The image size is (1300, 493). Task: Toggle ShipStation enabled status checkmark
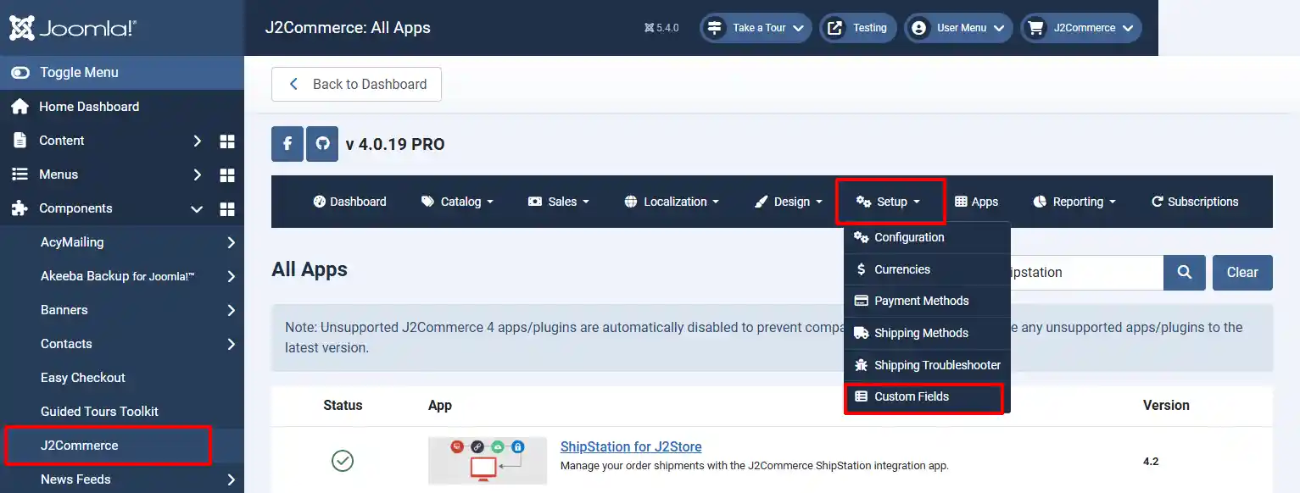click(343, 461)
